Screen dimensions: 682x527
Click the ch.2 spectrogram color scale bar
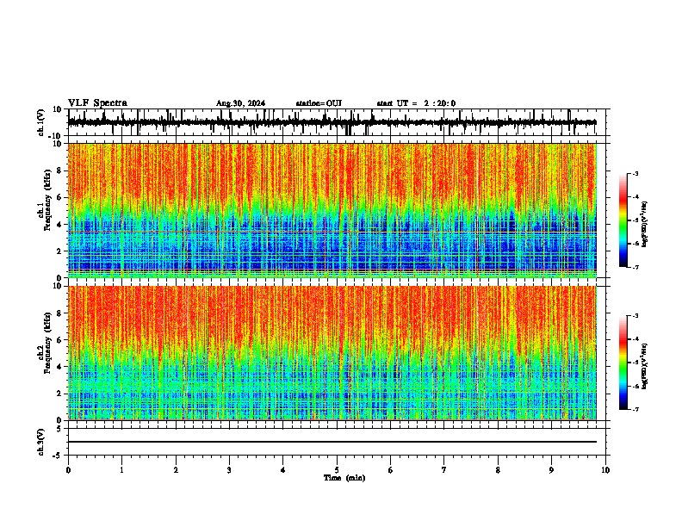pos(623,363)
